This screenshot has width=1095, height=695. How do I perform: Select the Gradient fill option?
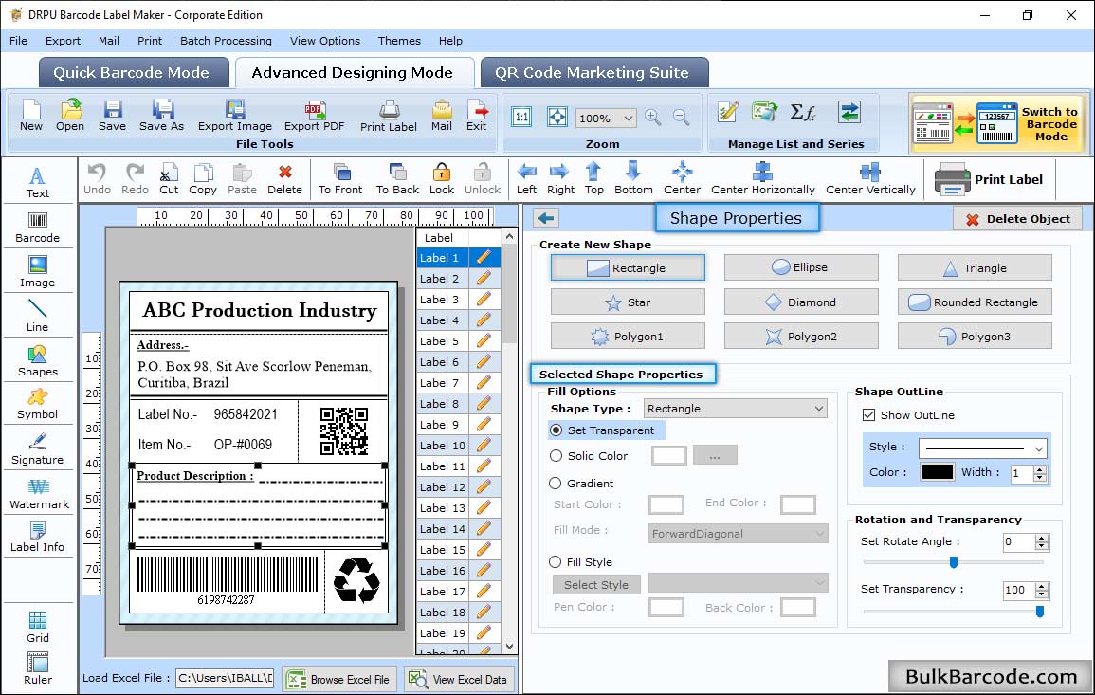(556, 484)
